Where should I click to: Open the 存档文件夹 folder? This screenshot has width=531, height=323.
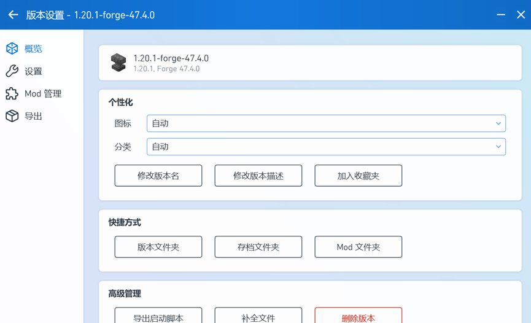coord(258,247)
